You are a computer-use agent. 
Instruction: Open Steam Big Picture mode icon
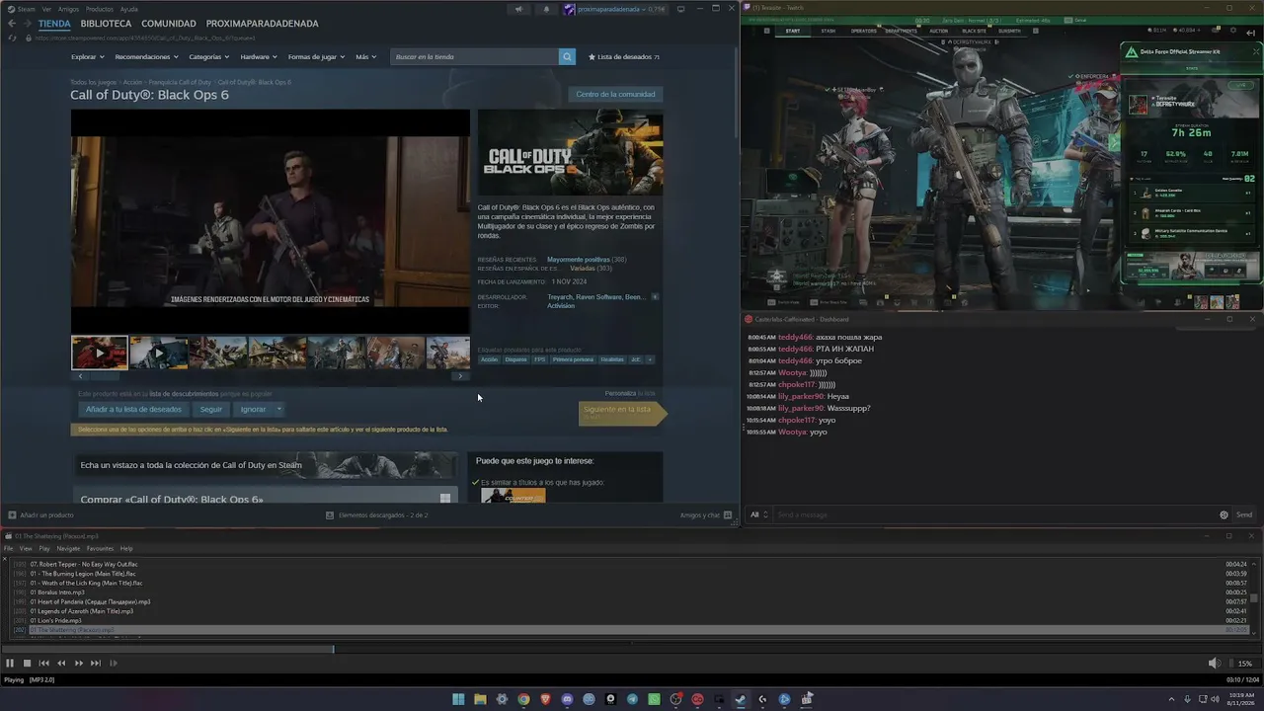[x=680, y=9]
